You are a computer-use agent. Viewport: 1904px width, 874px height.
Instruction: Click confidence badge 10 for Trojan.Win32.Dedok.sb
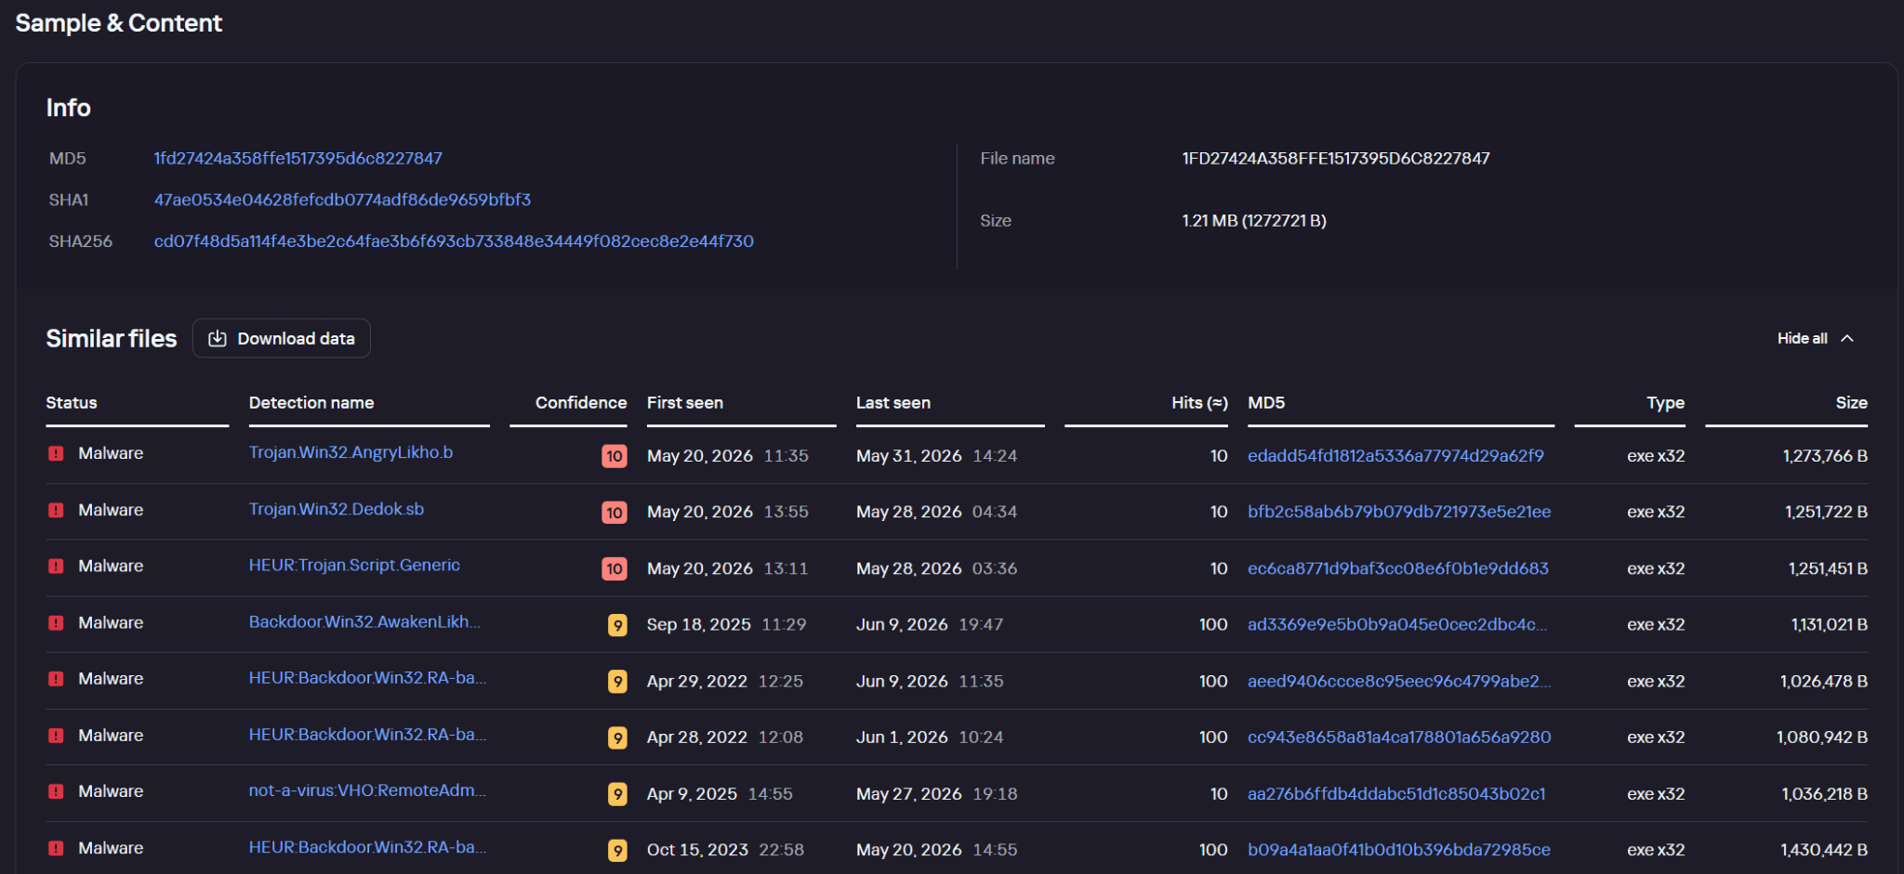614,513
